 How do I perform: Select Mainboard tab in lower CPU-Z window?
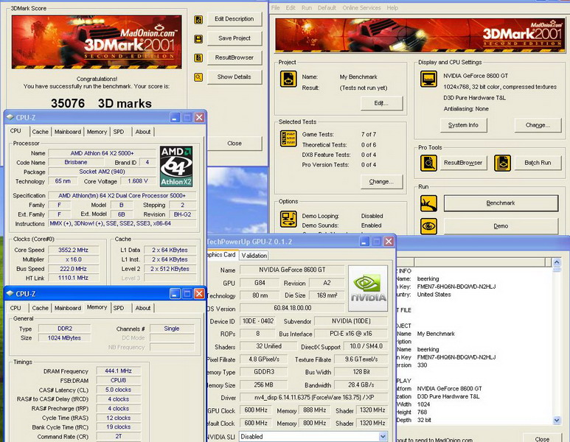[68, 308]
